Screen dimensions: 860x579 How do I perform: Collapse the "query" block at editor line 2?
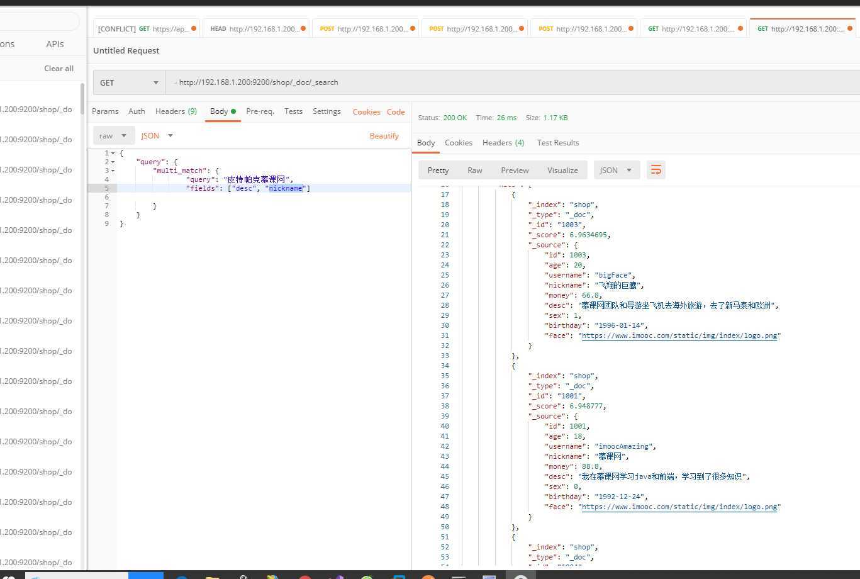[x=113, y=162]
